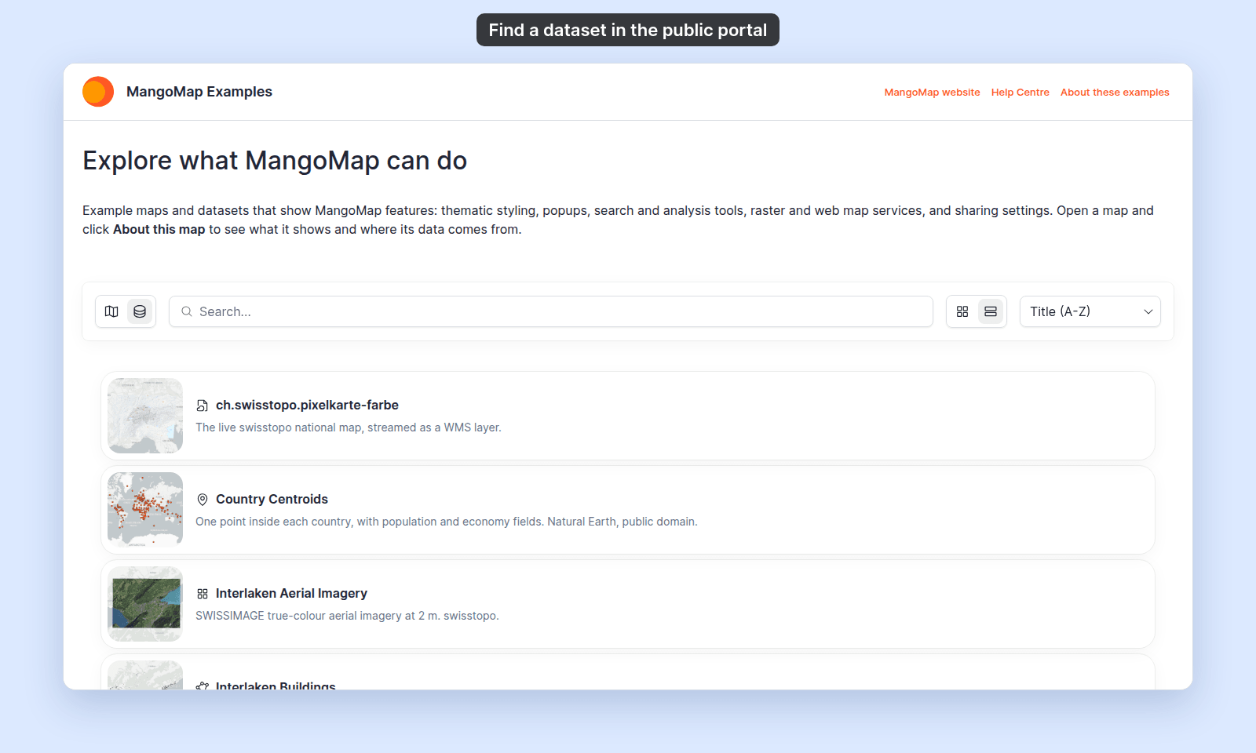Switch to the maps filter icon
This screenshot has width=1256, height=753.
[x=111, y=311]
